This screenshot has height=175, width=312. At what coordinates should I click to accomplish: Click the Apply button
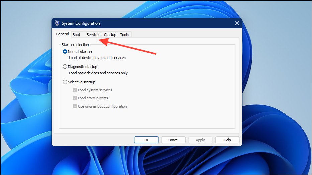[x=200, y=140]
